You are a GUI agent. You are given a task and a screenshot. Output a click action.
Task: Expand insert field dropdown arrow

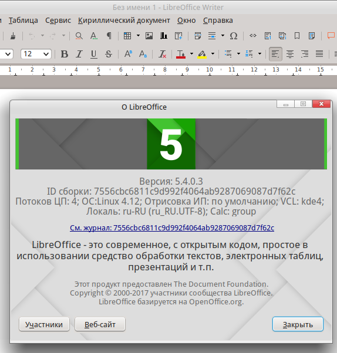(223, 36)
